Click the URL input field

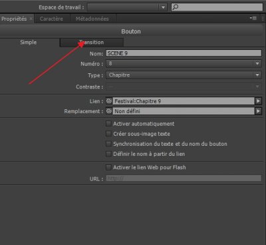[184, 178]
